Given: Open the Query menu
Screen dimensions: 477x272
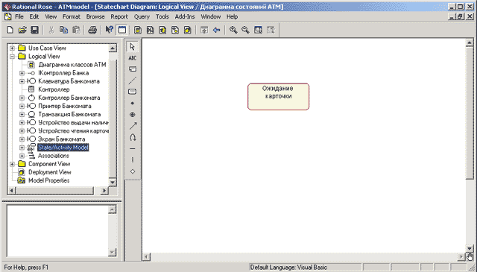Looking at the screenshot, I should (142, 16).
